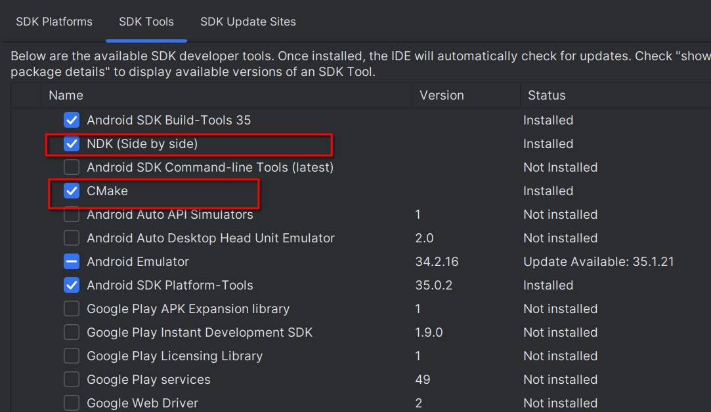Screen dimensions: 711x412
Task: Sort by the Name column header
Action: [66, 96]
